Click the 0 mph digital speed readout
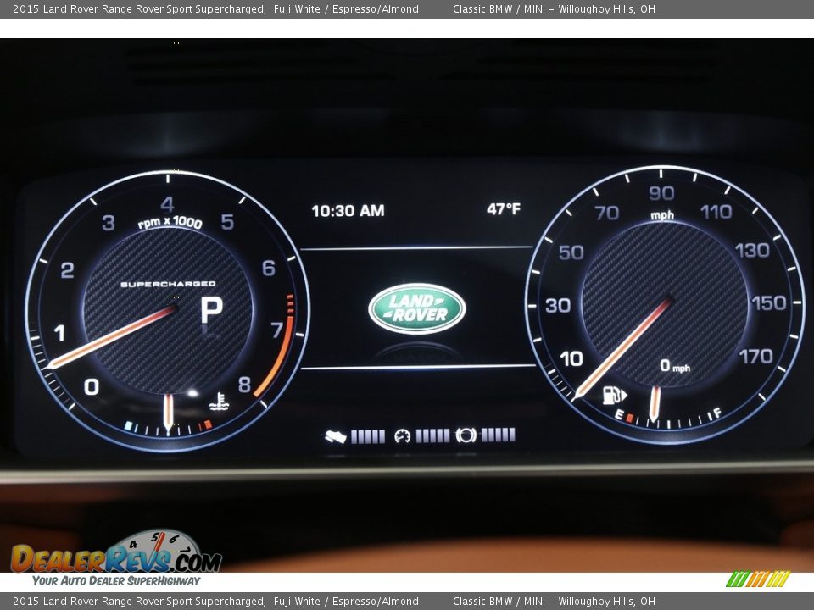 [675, 366]
